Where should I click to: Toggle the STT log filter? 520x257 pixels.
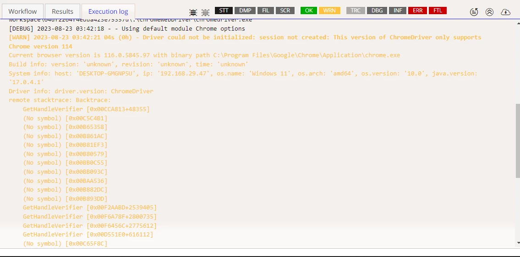pyautogui.click(x=224, y=11)
